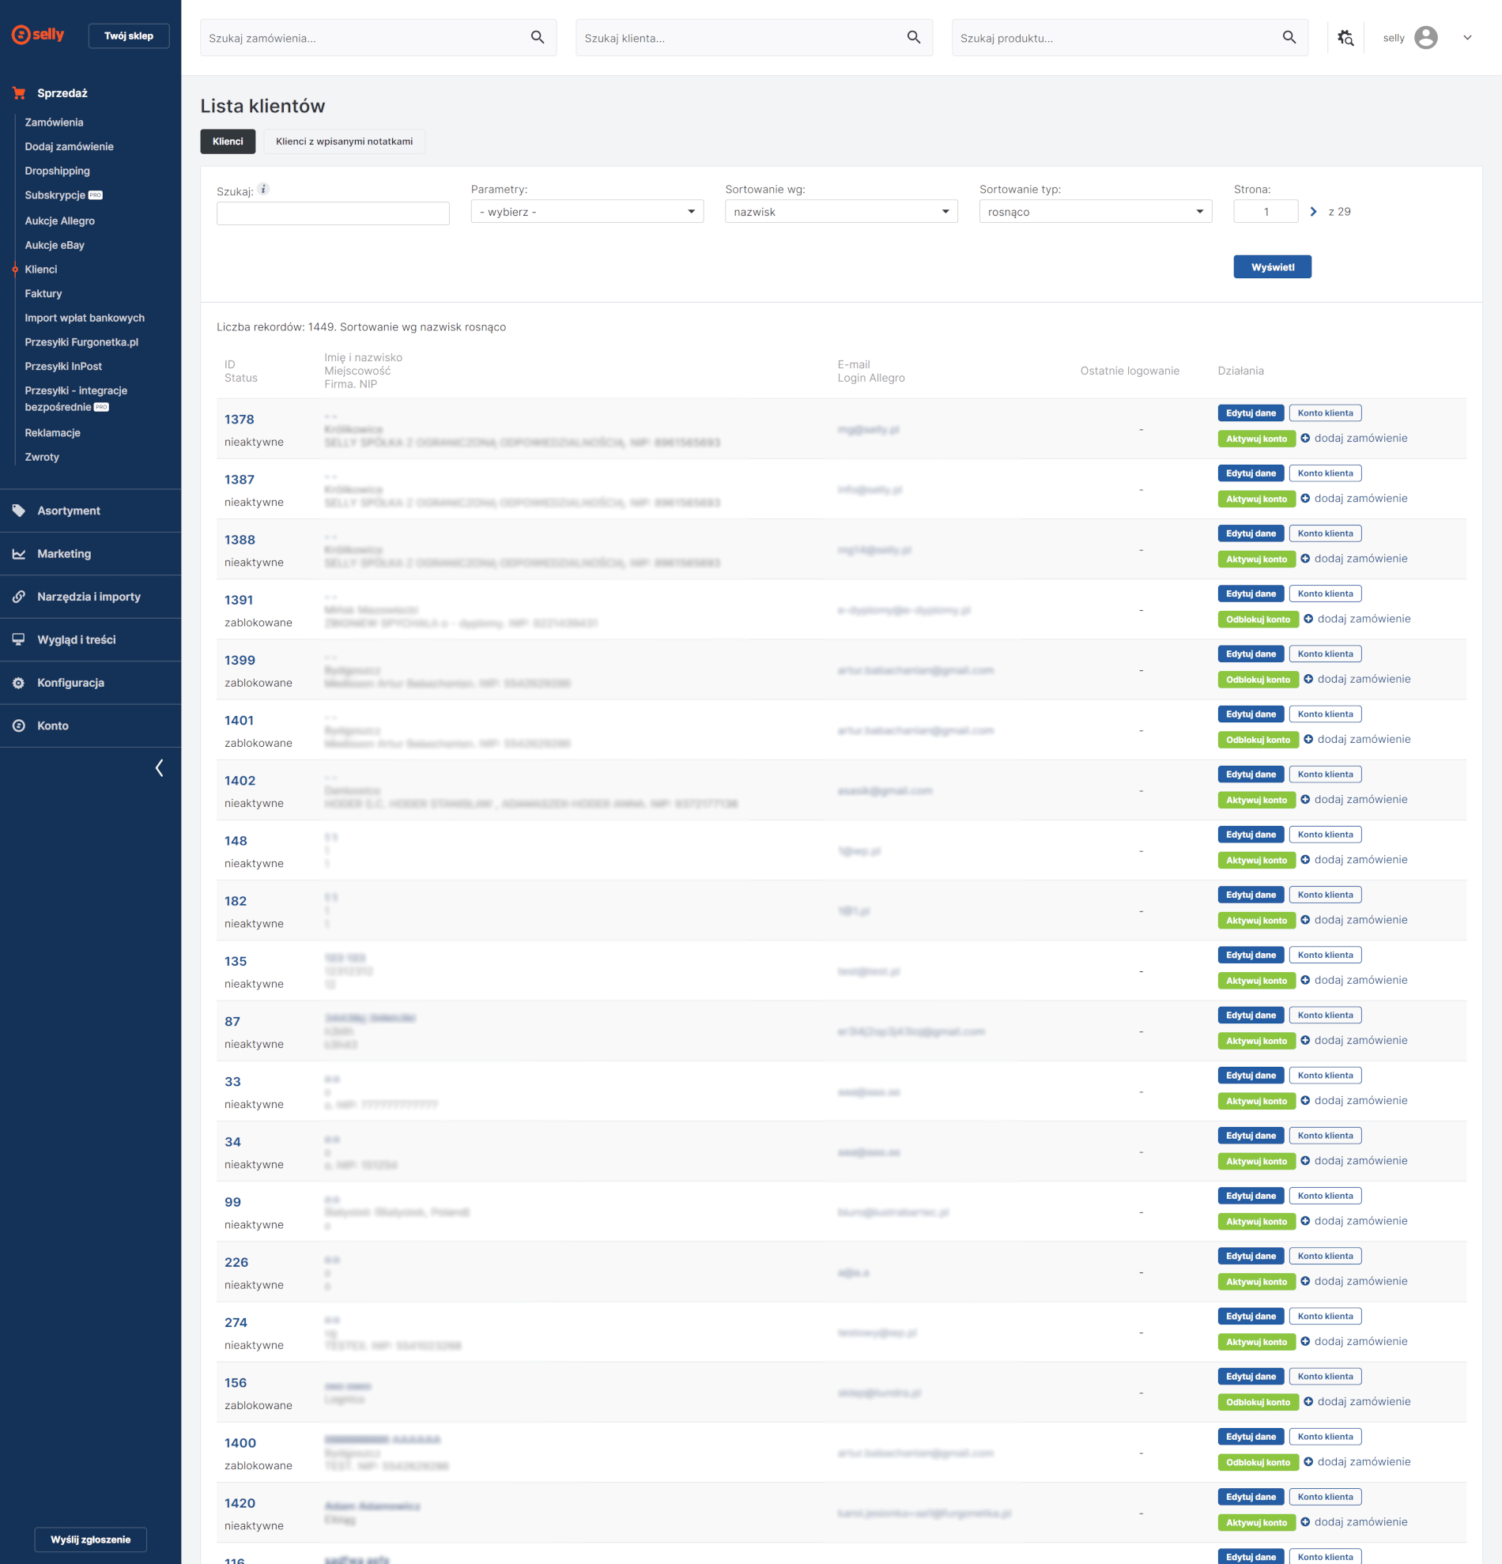The image size is (1502, 1564).
Task: Open Dodaj zamówienie in the sidebar
Action: (70, 147)
